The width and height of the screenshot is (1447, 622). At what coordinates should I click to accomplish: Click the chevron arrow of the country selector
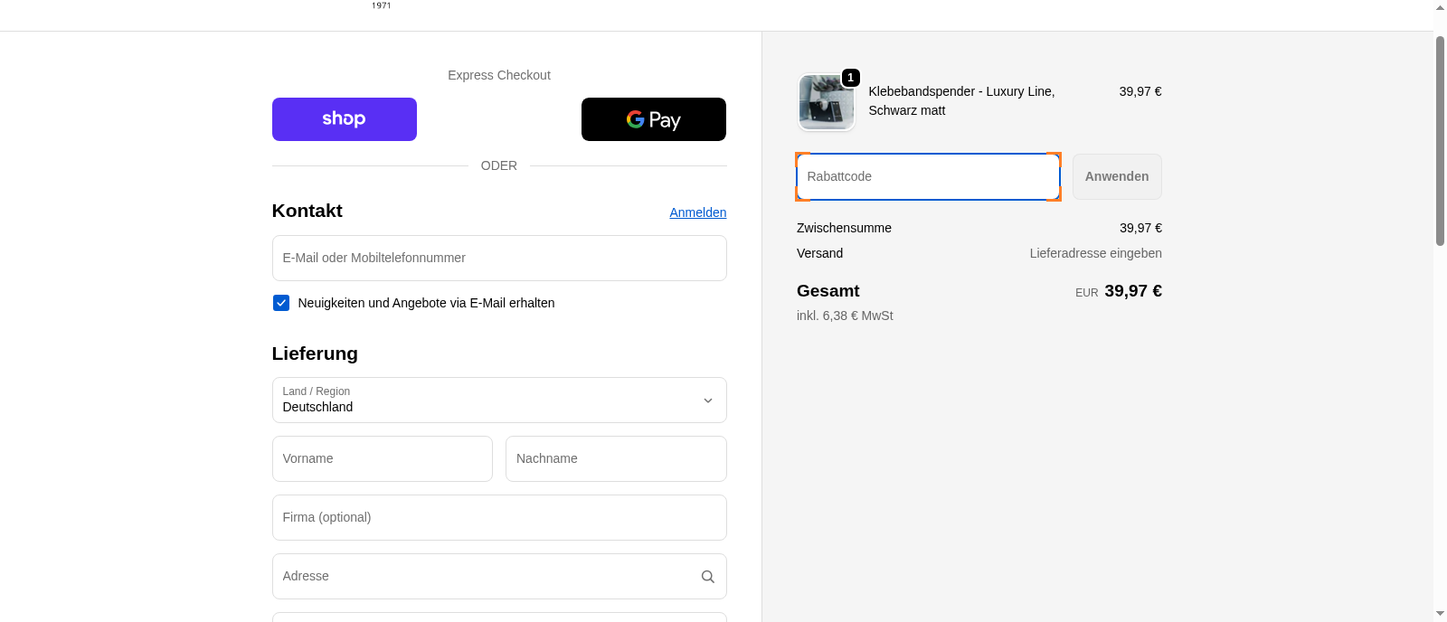707,401
